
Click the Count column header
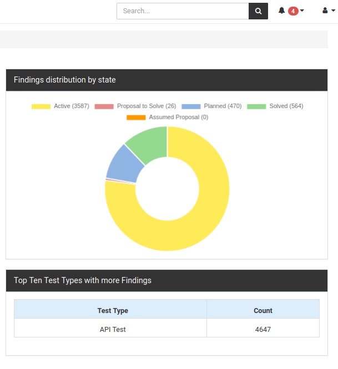(x=263, y=310)
